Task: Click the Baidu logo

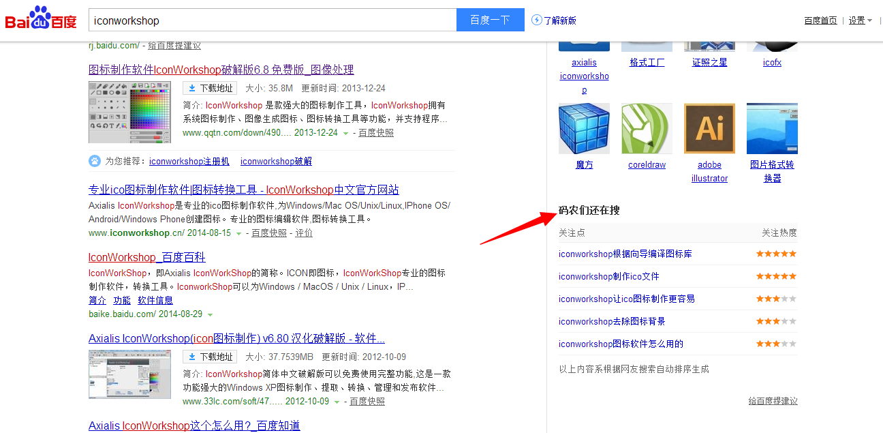Action: click(x=42, y=19)
